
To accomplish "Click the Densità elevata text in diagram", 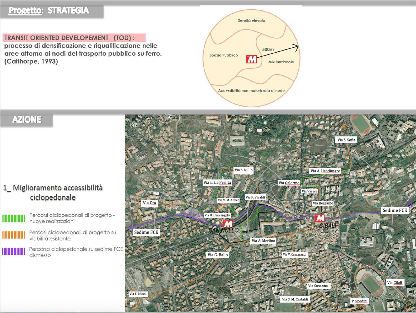I will coord(251,20).
